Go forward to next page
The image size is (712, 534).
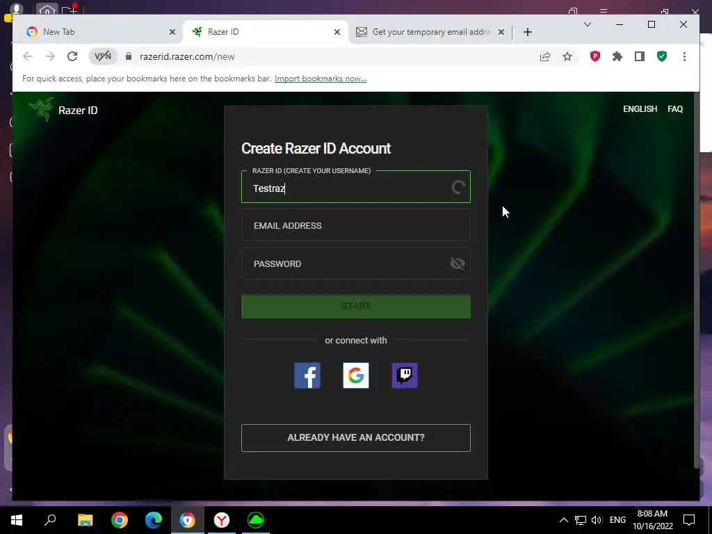click(x=50, y=56)
